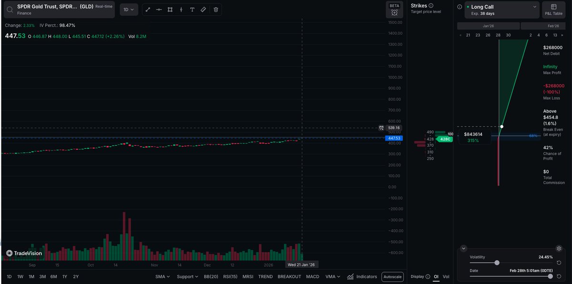Click the Indicators label
572x284 pixels.
(366, 276)
